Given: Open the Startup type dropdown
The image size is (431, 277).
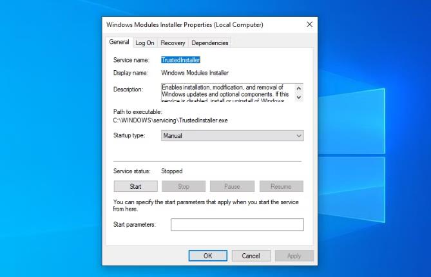Looking at the screenshot, I should (233, 135).
